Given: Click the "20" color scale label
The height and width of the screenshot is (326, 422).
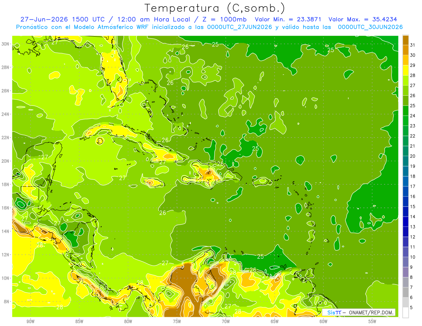Looking at the screenshot, I should 413,156.
